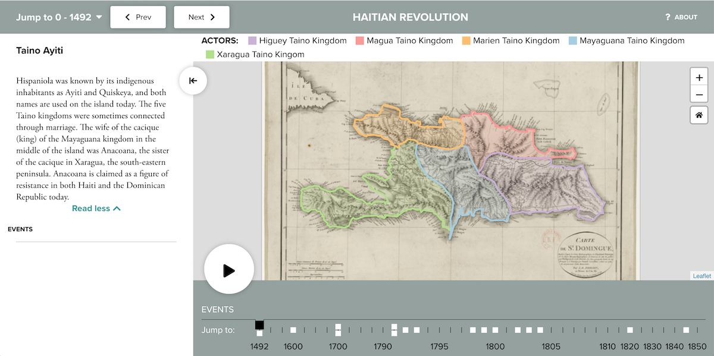Select the marker between 1840 and 1850
The height and width of the screenshot is (356, 714).
pyautogui.click(x=686, y=329)
